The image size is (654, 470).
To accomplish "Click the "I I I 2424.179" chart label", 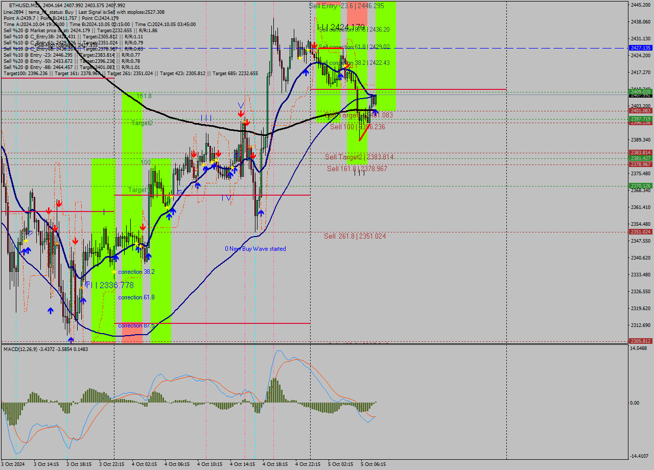I will coord(341,27).
